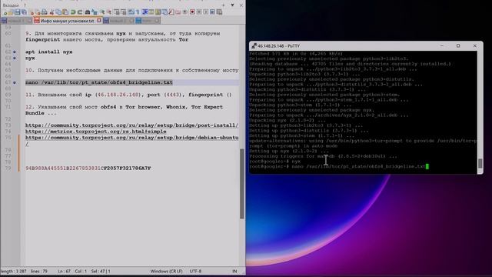Toggle the INS mode status indicator

pyautogui.click(x=234, y=271)
